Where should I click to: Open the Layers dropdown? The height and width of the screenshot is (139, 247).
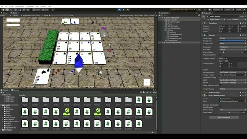pos(229,9)
